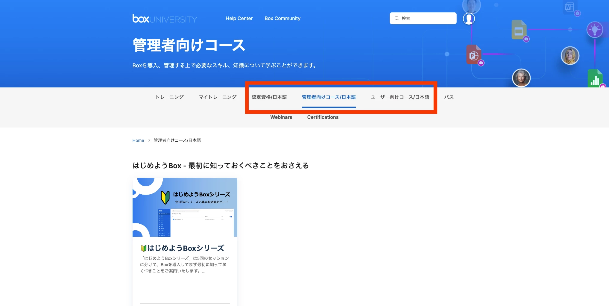The width and height of the screenshot is (609, 306).
Task: Click the breadcrumb chevron separator after Home
Action: click(x=149, y=140)
